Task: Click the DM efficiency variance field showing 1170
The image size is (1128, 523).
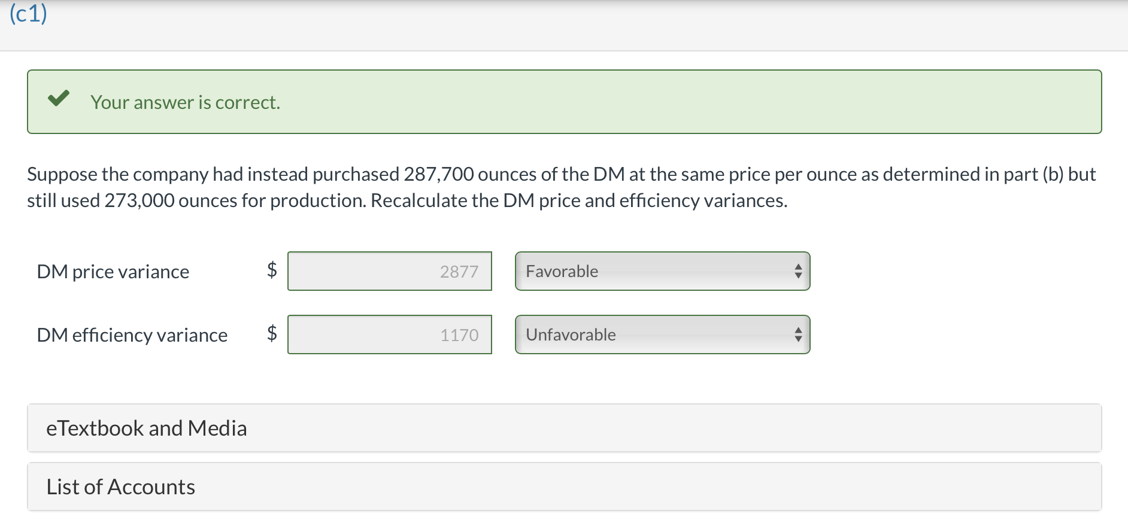Action: tap(389, 335)
